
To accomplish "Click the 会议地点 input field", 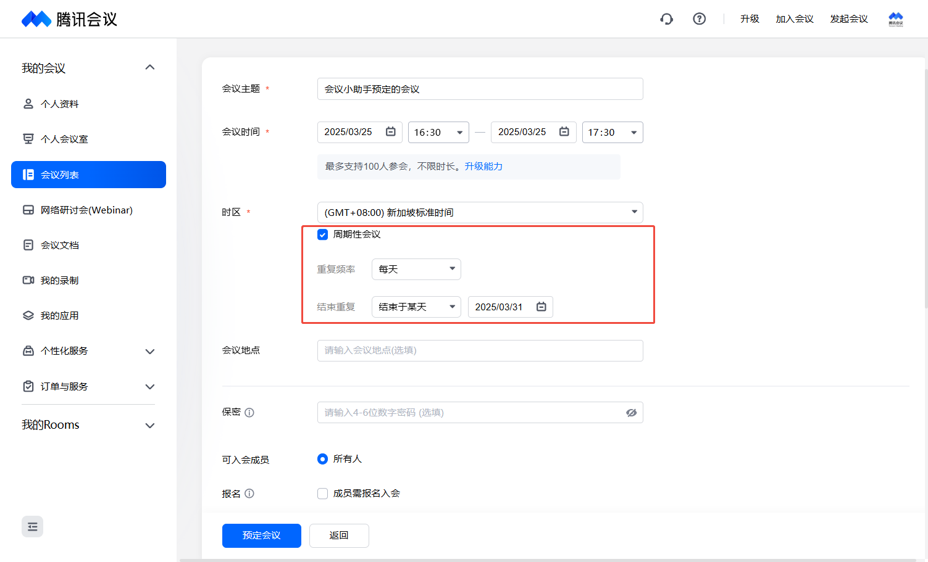I will tap(480, 350).
